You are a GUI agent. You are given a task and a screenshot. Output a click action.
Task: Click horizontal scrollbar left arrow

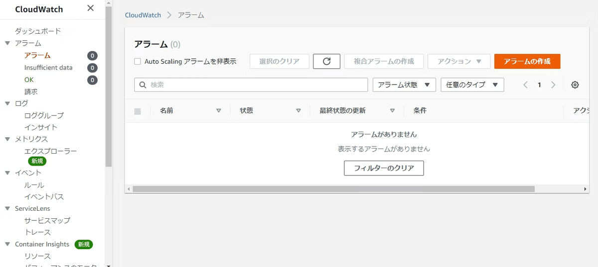pos(129,189)
